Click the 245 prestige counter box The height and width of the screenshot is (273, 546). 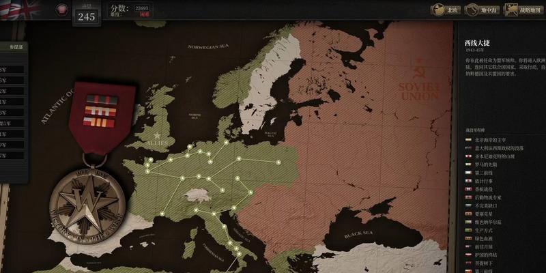point(86,16)
